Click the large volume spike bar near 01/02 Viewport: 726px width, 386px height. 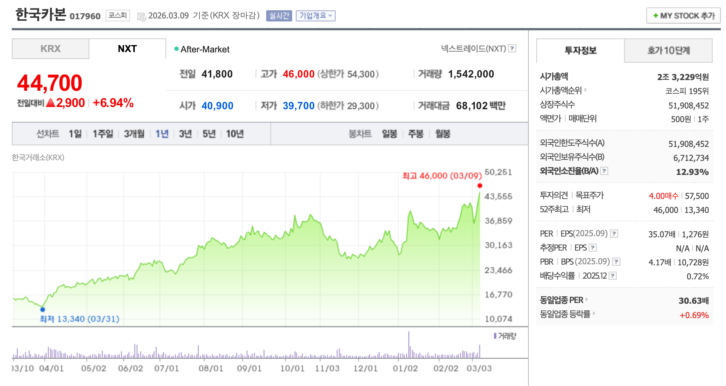pyautogui.click(x=409, y=345)
